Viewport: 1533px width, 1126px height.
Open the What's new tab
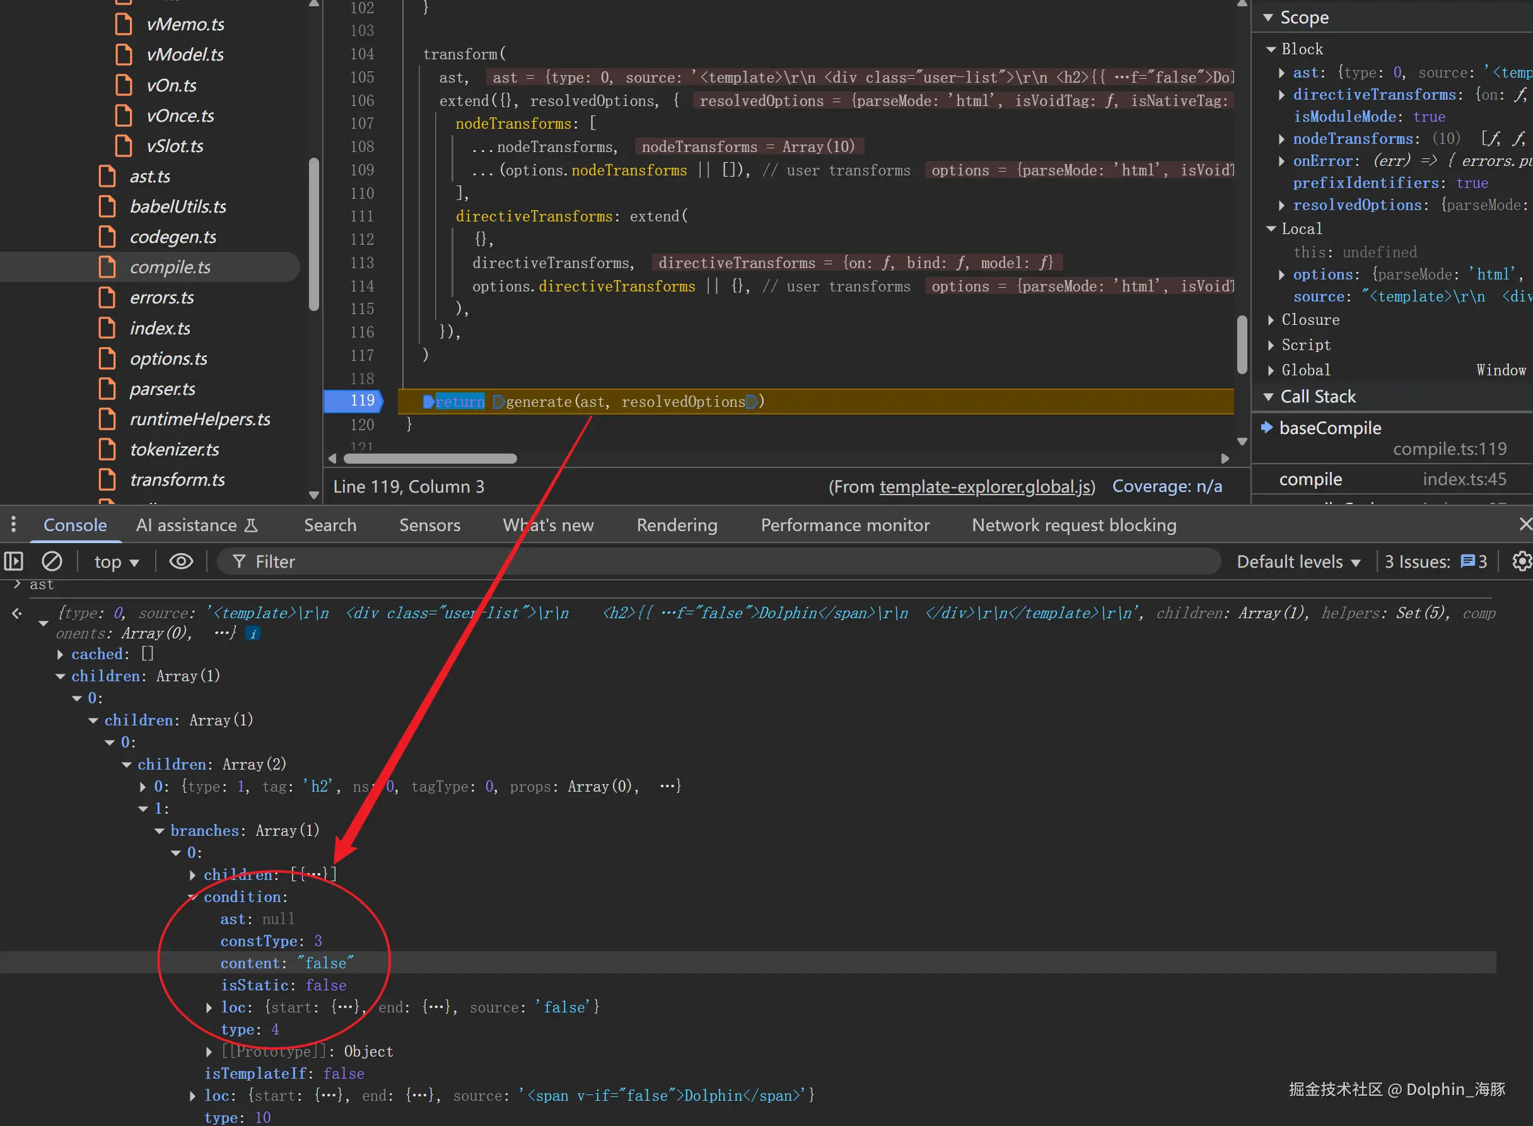click(x=548, y=525)
